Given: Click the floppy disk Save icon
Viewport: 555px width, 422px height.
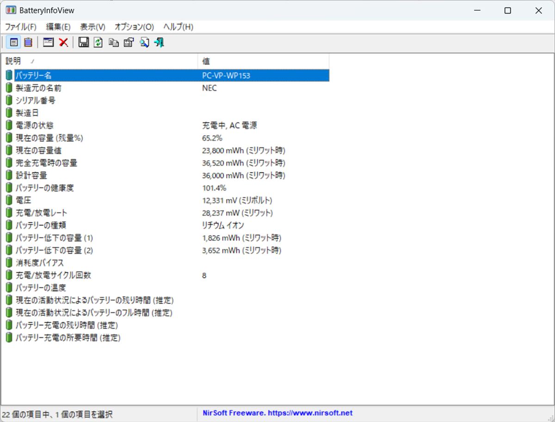Looking at the screenshot, I should click(x=84, y=43).
